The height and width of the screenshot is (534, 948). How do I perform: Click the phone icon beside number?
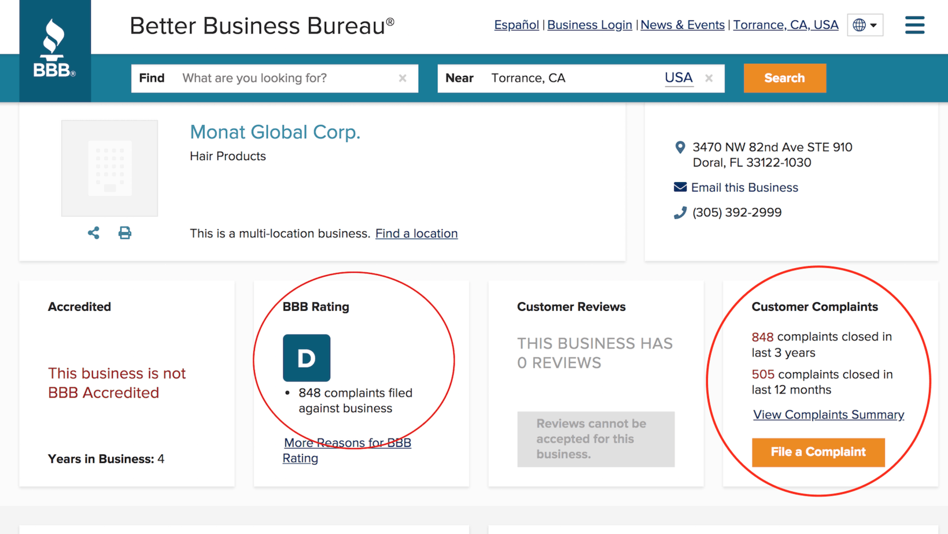point(680,213)
